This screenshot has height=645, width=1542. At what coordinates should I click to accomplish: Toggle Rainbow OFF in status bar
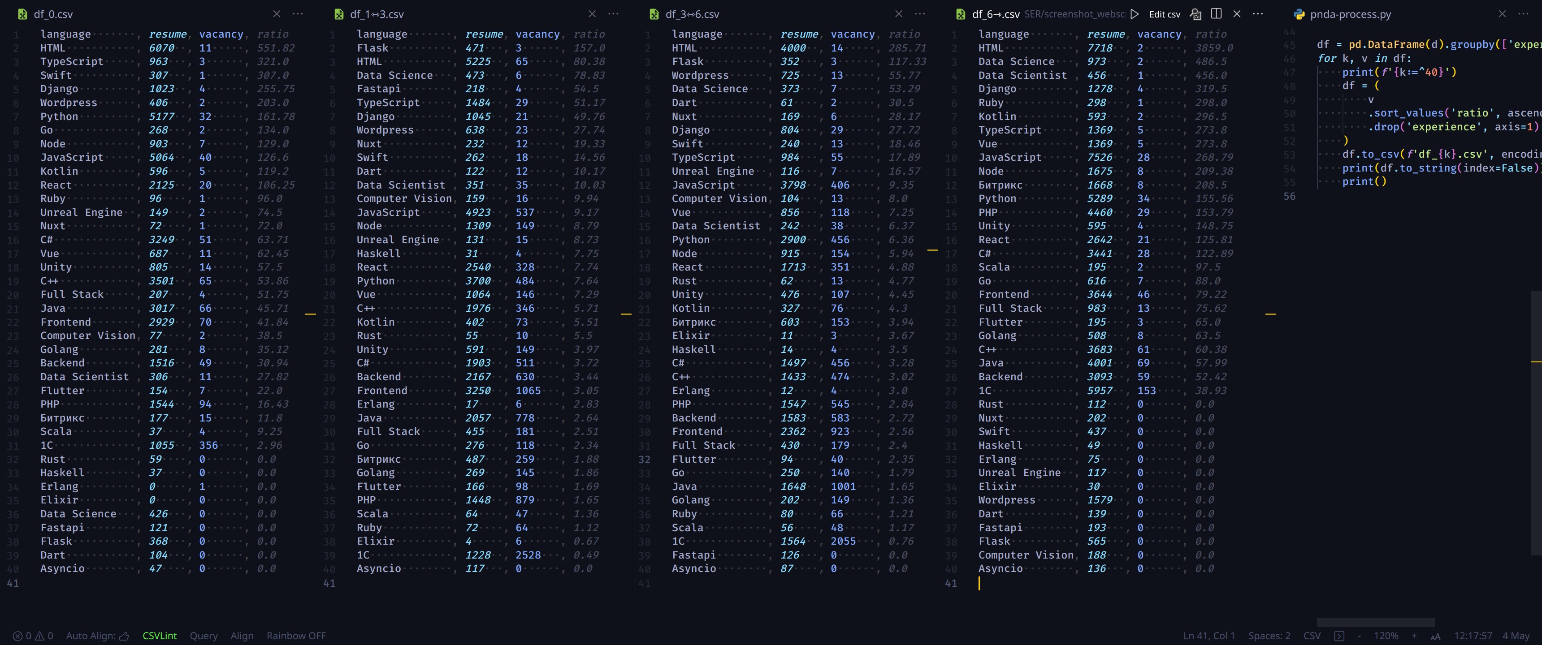coord(296,636)
